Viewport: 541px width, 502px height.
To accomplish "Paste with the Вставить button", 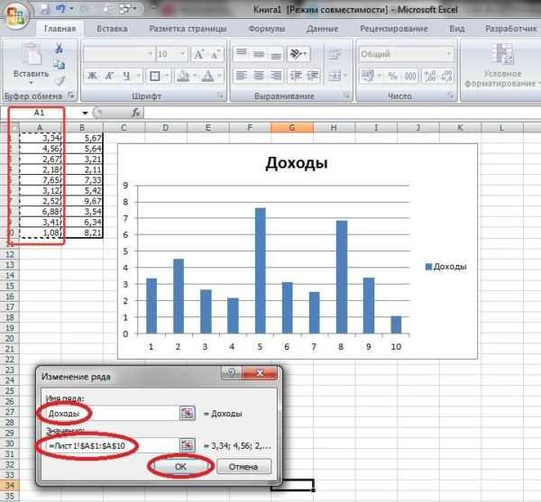I will [x=31, y=59].
